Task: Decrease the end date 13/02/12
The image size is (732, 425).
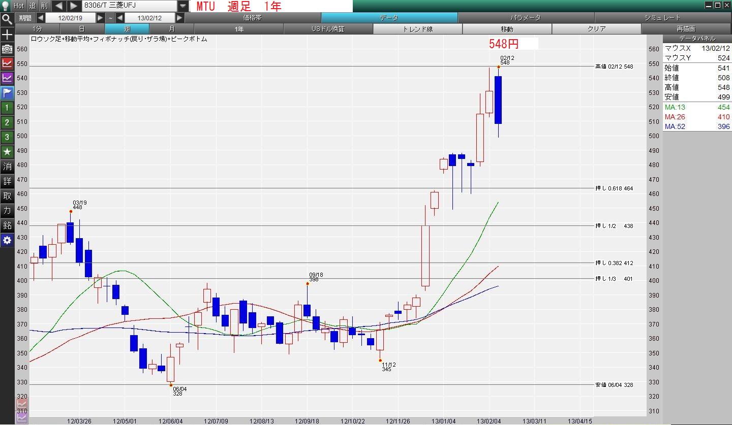Action: click(120, 18)
